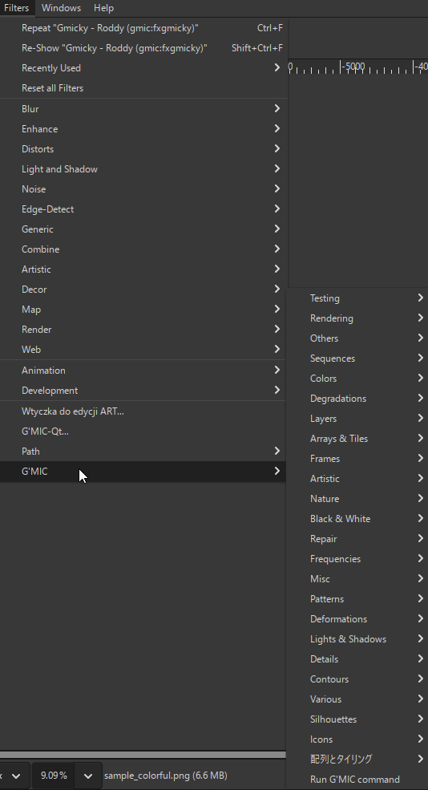Open the Blur filters submenu
This screenshot has height=790, width=428.
[x=143, y=109]
